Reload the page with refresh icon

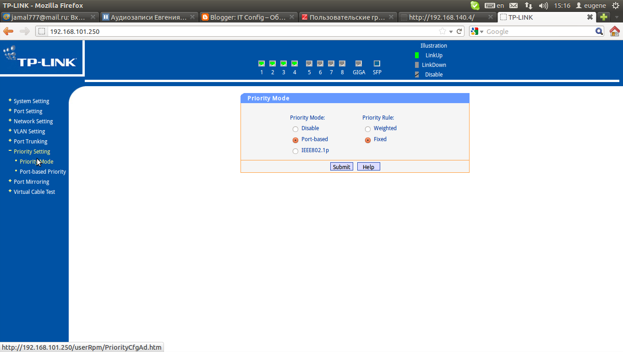tap(459, 32)
